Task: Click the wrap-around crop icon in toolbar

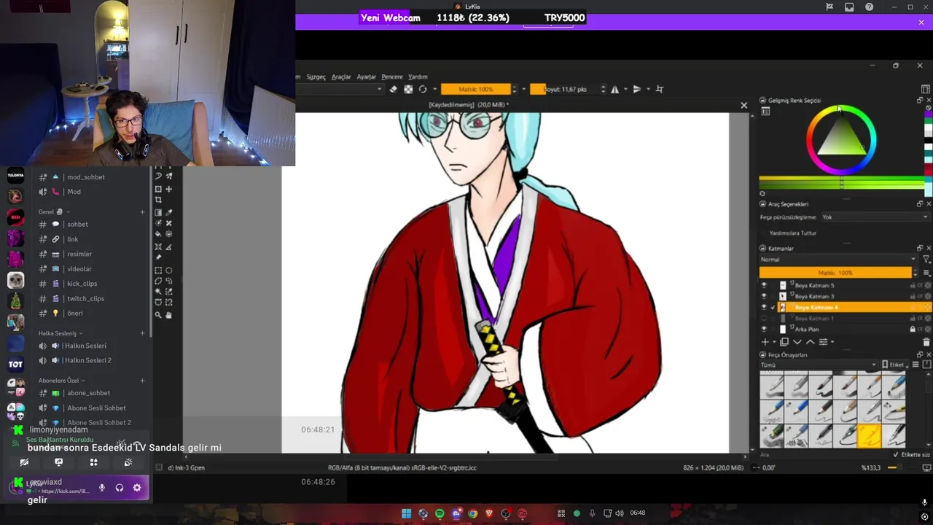Action: click(x=660, y=89)
